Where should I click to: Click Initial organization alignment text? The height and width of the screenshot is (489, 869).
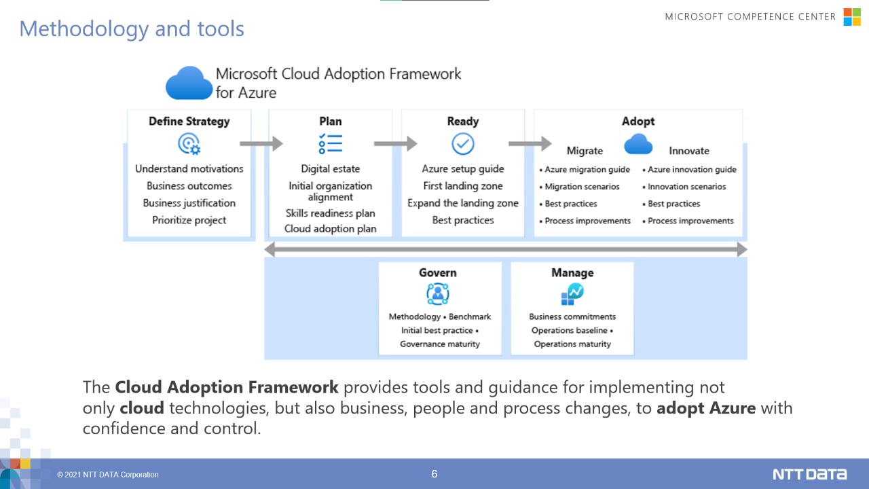(x=331, y=192)
